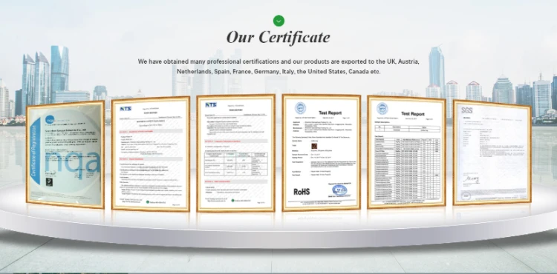
Task: Open the SGS certificate thumbnail
Action: tap(492, 153)
